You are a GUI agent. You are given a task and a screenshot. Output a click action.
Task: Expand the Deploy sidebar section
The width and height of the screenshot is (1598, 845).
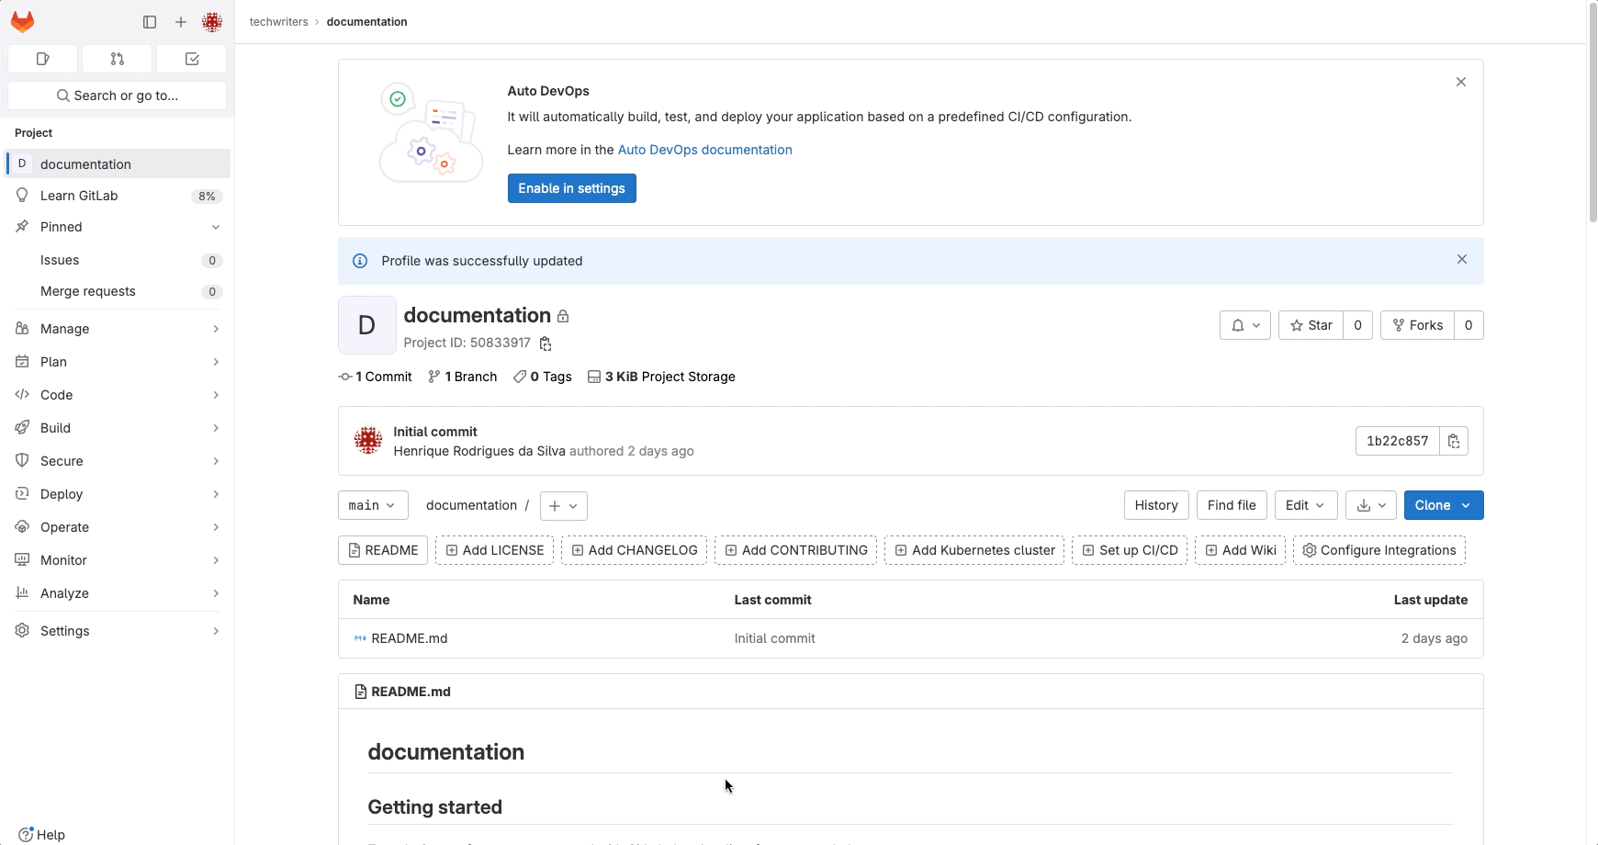tap(117, 493)
